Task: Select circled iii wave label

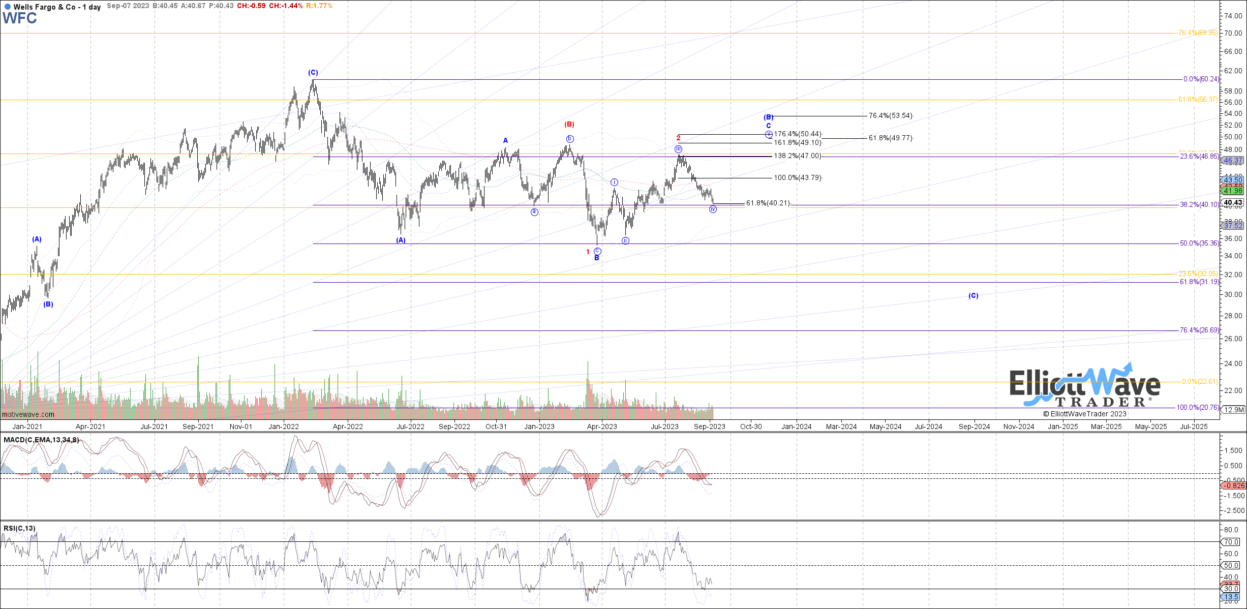Action: click(679, 149)
